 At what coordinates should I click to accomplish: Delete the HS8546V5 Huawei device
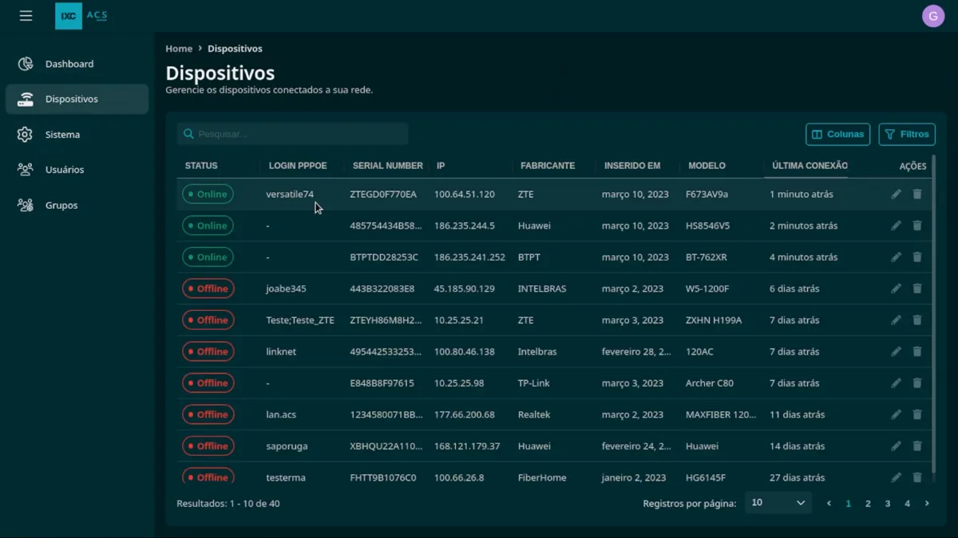917,226
